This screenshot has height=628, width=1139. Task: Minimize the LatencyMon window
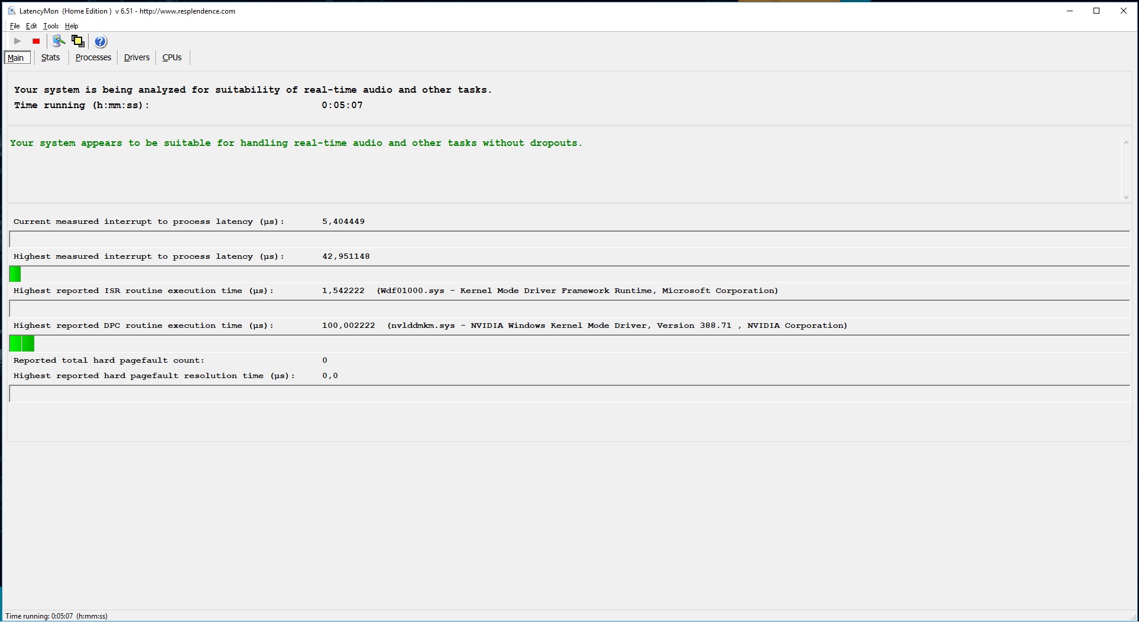(1070, 11)
